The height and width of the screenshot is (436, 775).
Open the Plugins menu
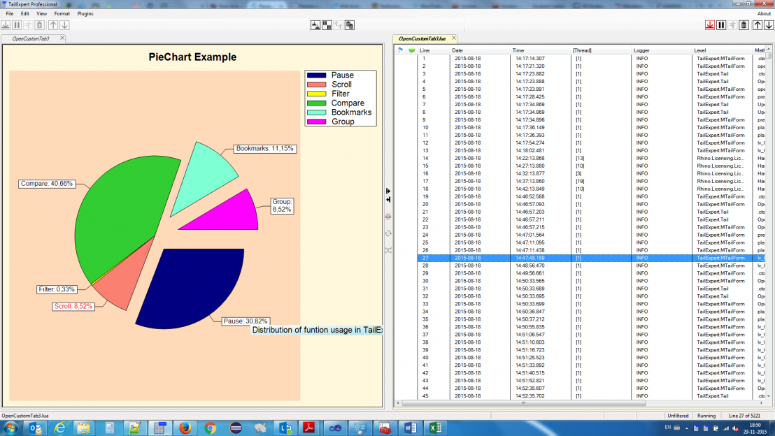click(x=85, y=13)
